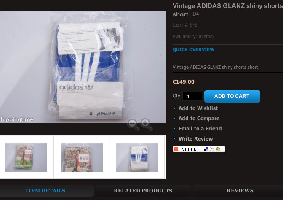Focus the Qty quantity field

tap(192, 96)
